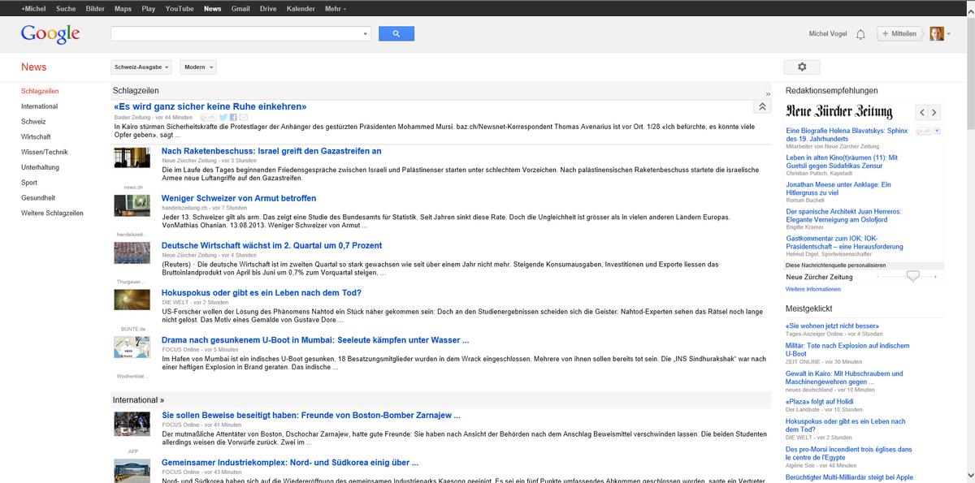Viewport: 975px width, 483px height.
Task: Share top story on Facebook
Action: click(233, 118)
